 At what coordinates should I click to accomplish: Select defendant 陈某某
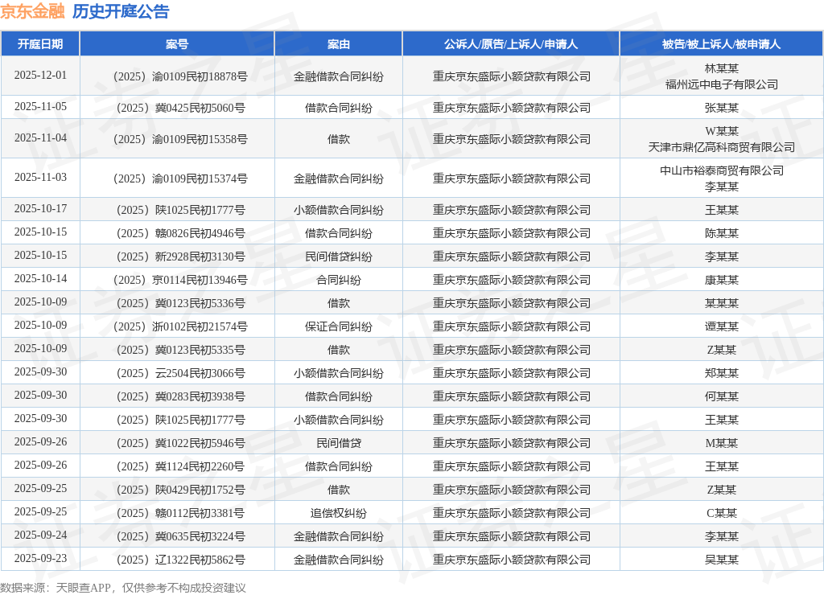click(722, 233)
